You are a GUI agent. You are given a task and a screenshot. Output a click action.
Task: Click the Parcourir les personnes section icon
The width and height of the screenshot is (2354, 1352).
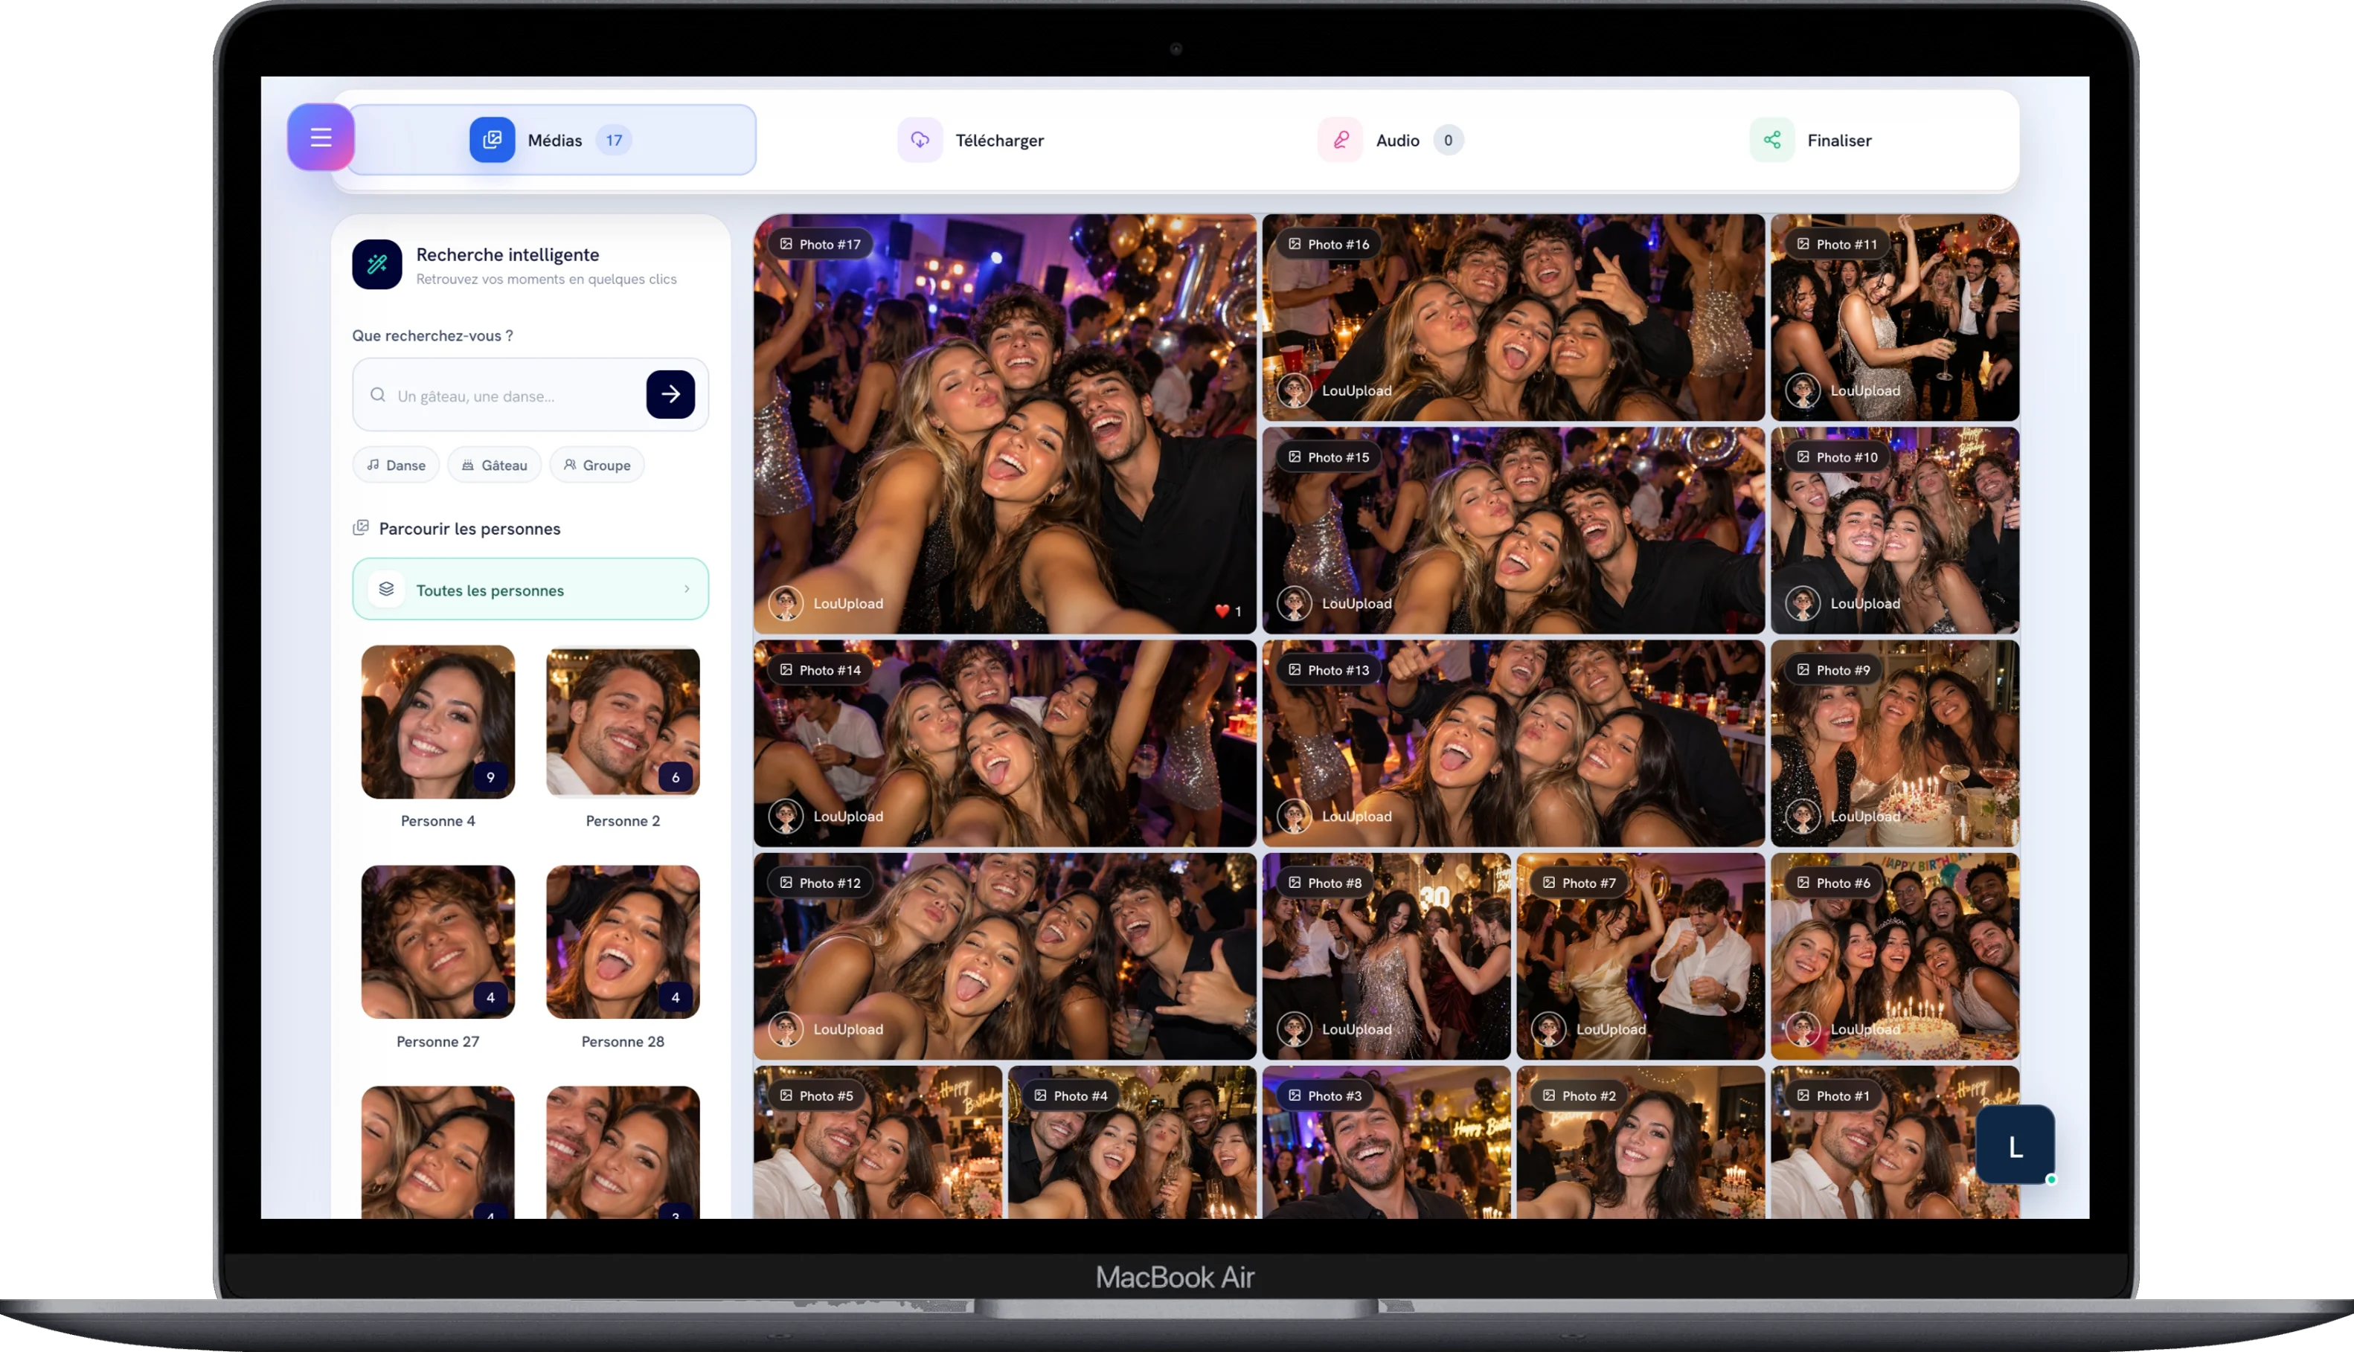pyautogui.click(x=360, y=528)
